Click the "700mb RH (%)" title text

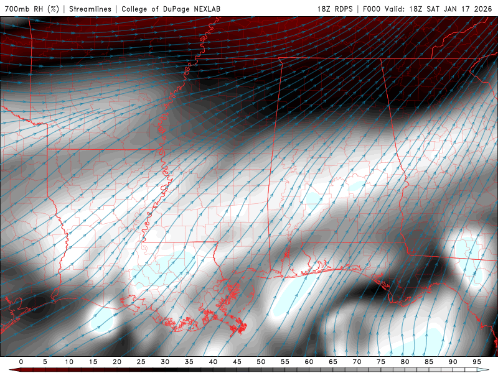(32, 9)
